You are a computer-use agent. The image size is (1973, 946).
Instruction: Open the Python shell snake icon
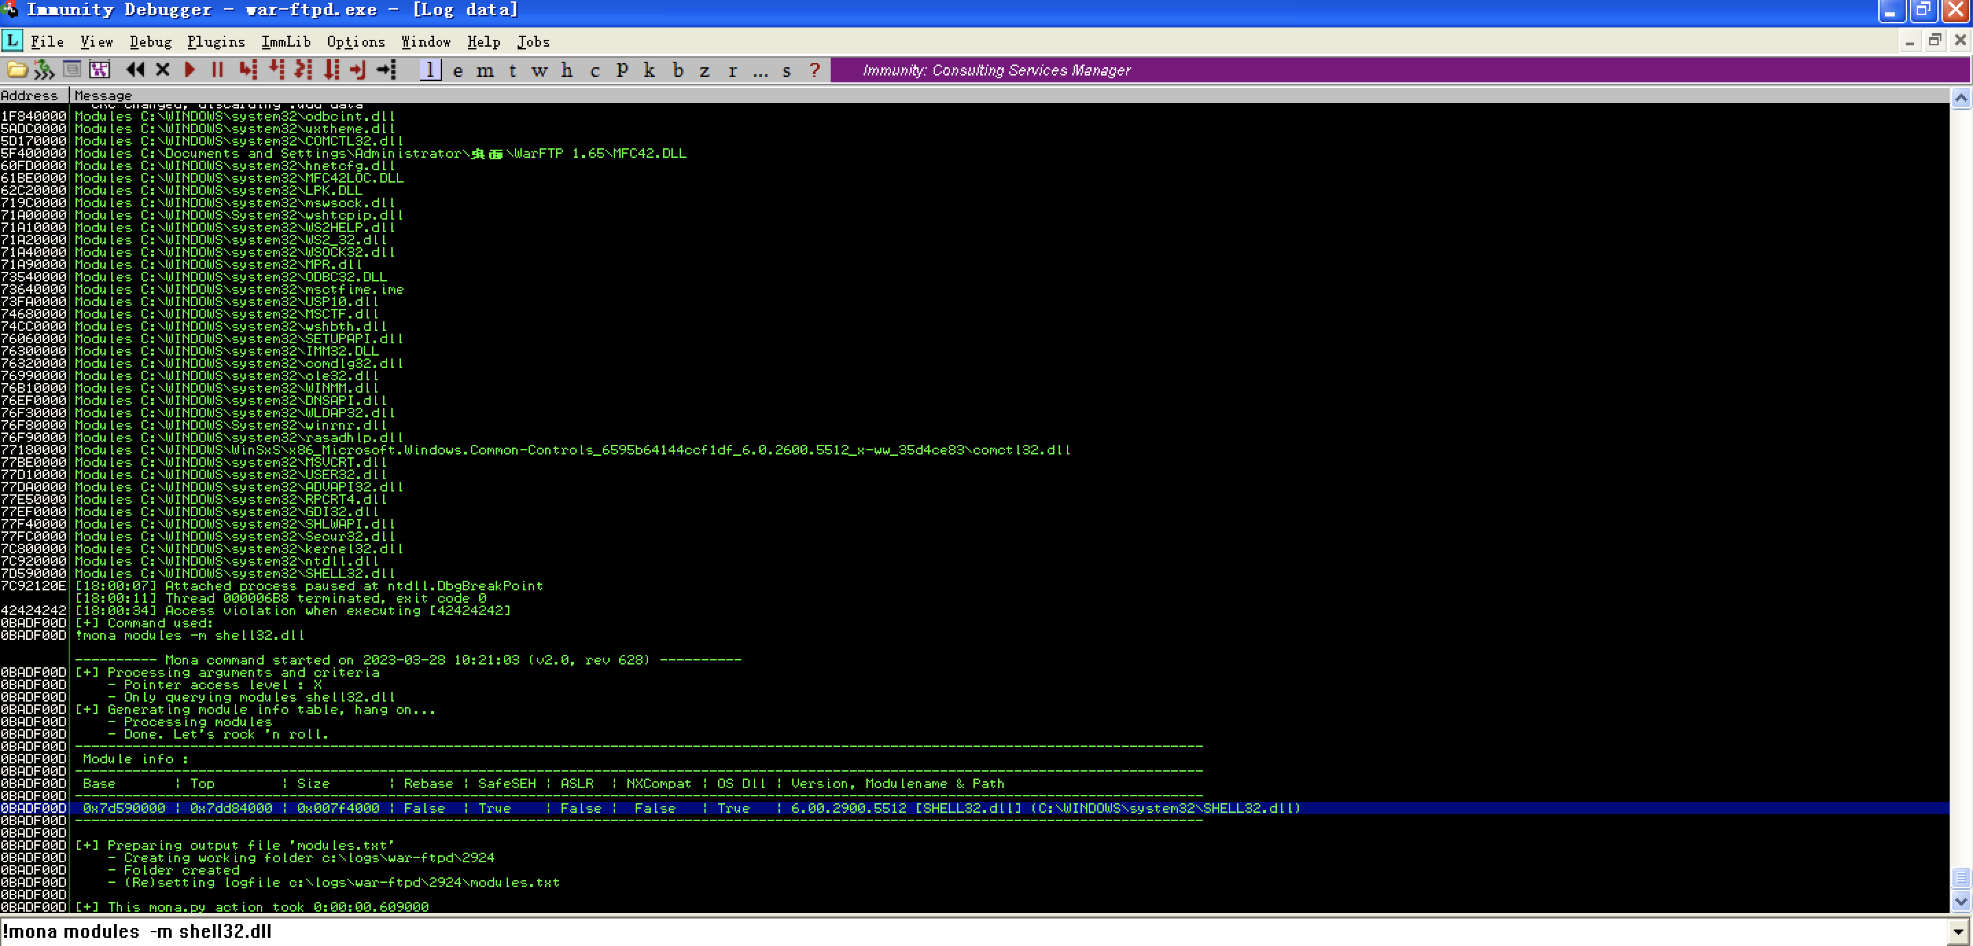coord(44,71)
